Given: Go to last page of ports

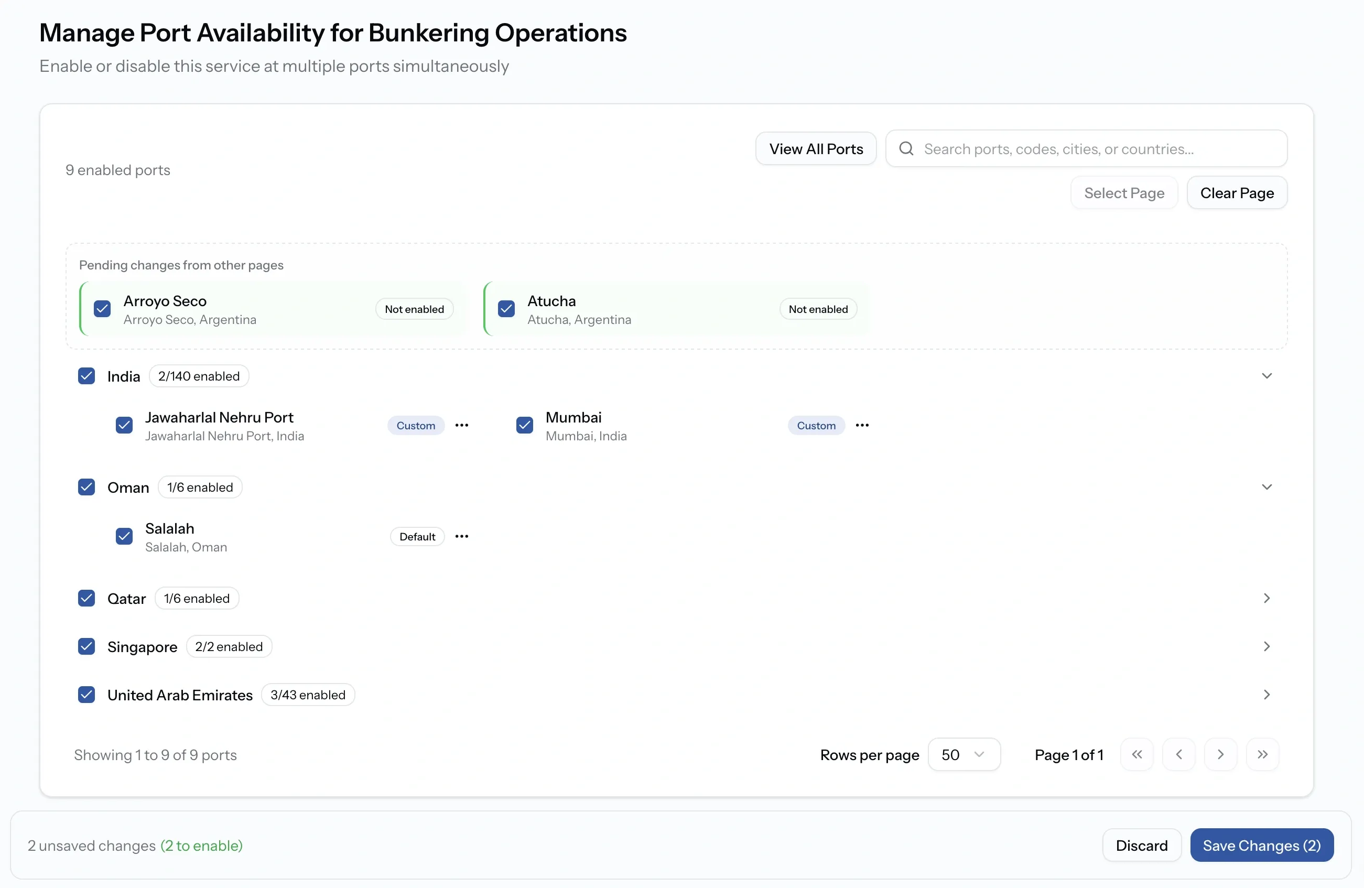Looking at the screenshot, I should click(1262, 754).
